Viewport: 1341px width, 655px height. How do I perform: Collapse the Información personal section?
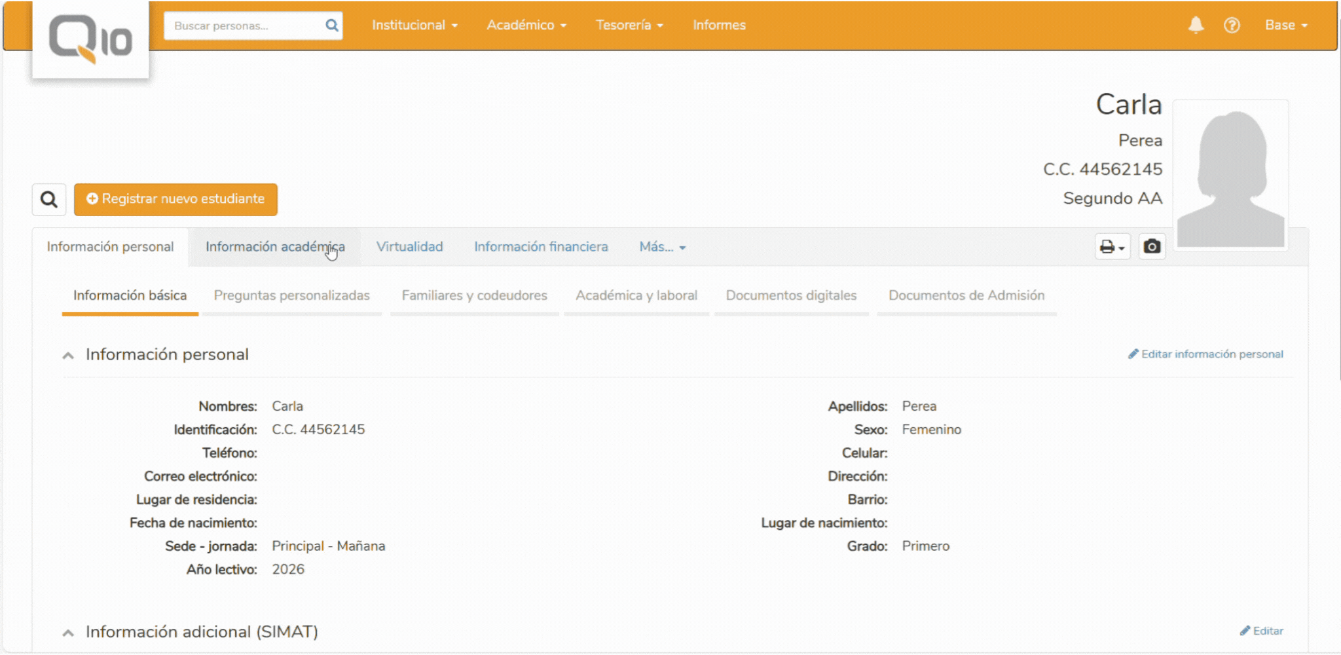coord(68,355)
